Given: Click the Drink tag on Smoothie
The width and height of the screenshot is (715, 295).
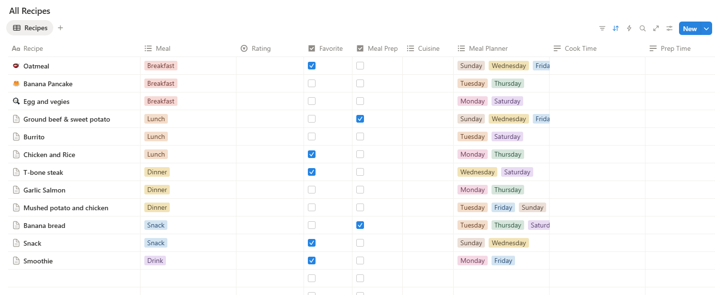Looking at the screenshot, I should point(155,261).
